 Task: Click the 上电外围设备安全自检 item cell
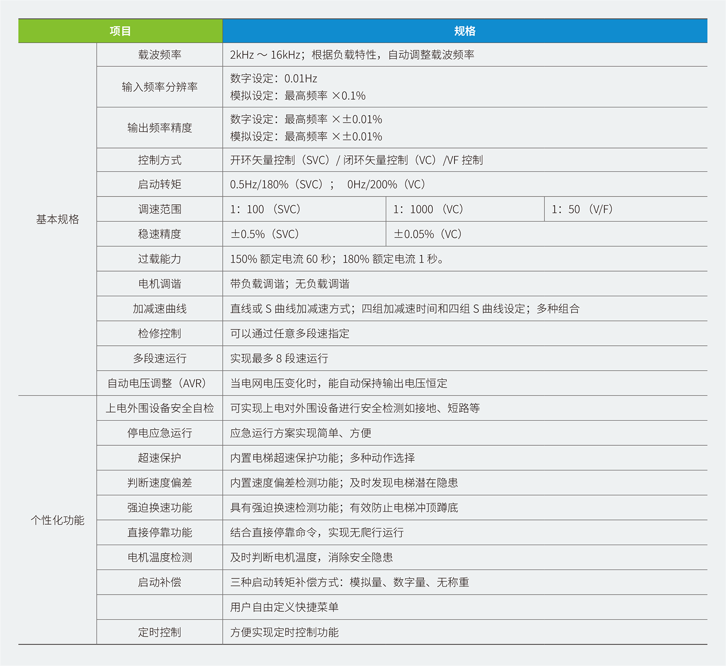pos(160,408)
